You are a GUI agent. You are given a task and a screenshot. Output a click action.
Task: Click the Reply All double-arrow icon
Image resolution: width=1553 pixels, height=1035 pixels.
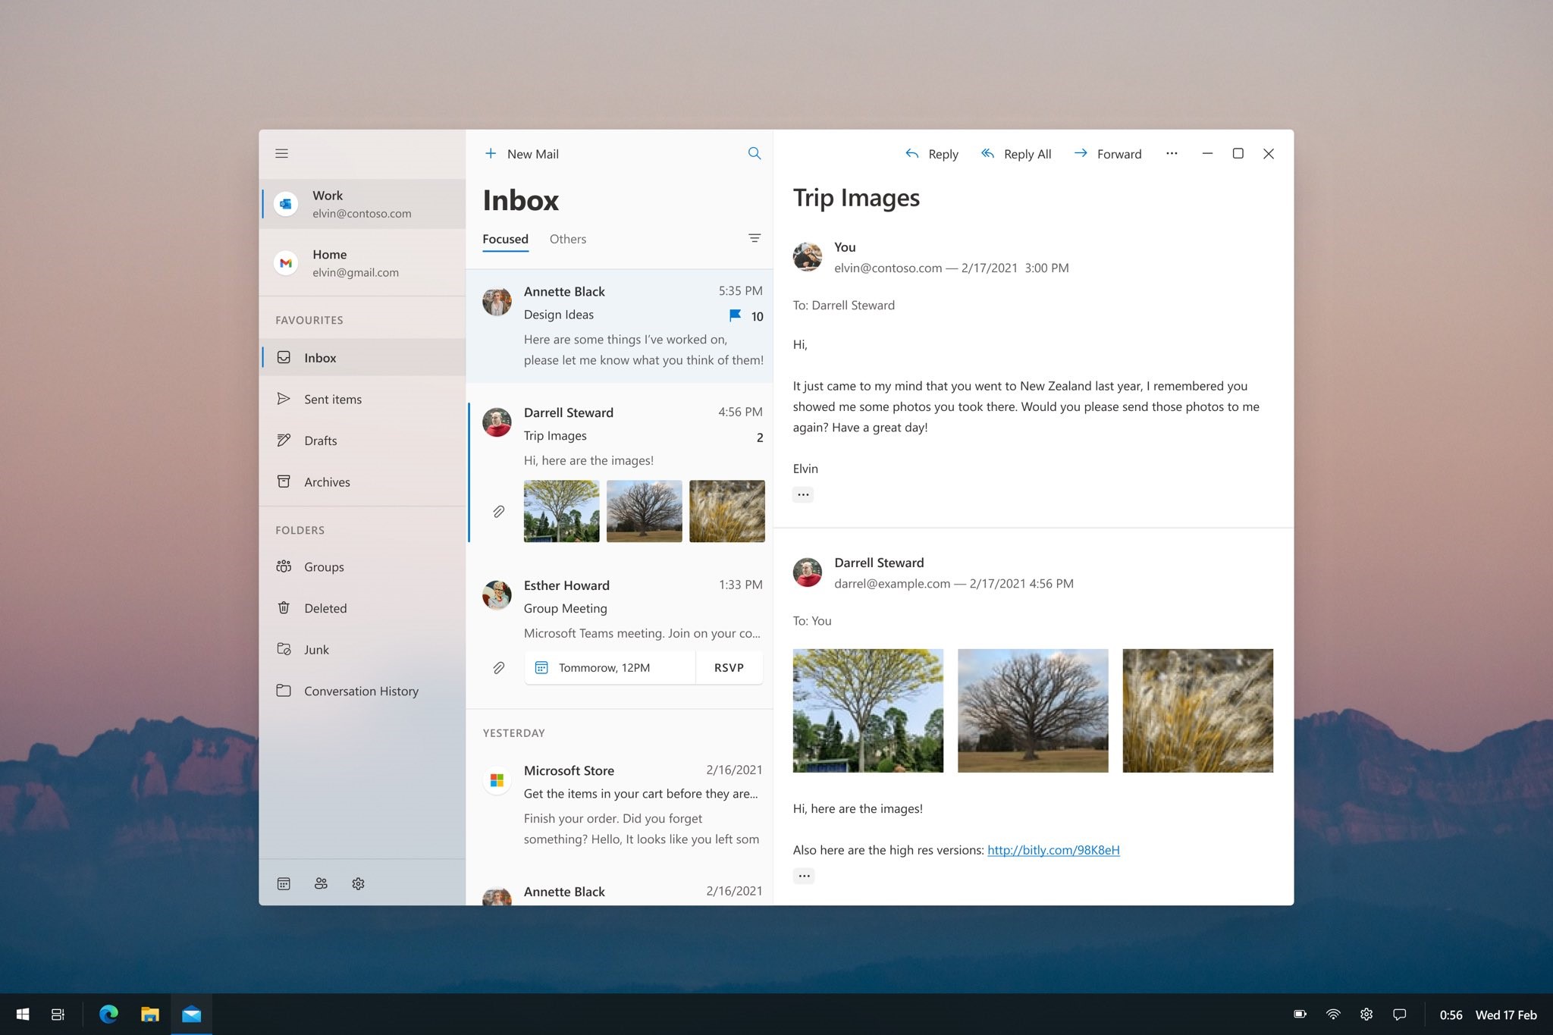coord(987,153)
